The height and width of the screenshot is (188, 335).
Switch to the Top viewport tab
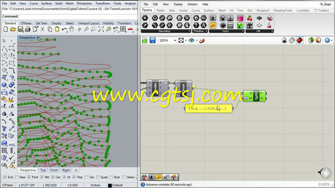43,170
